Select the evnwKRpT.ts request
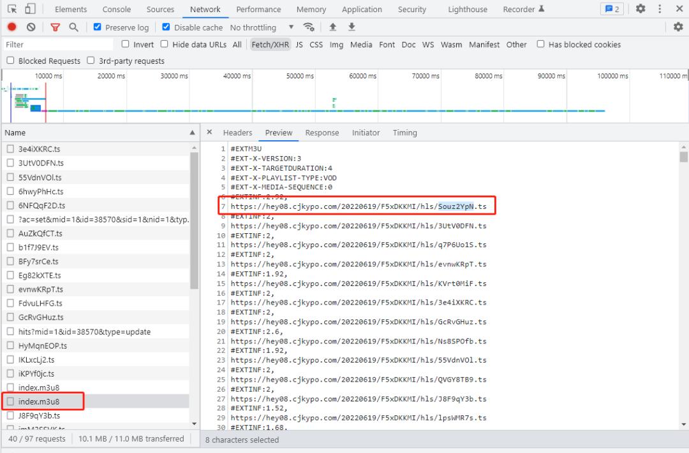This screenshot has height=453, width=689. tap(40, 289)
